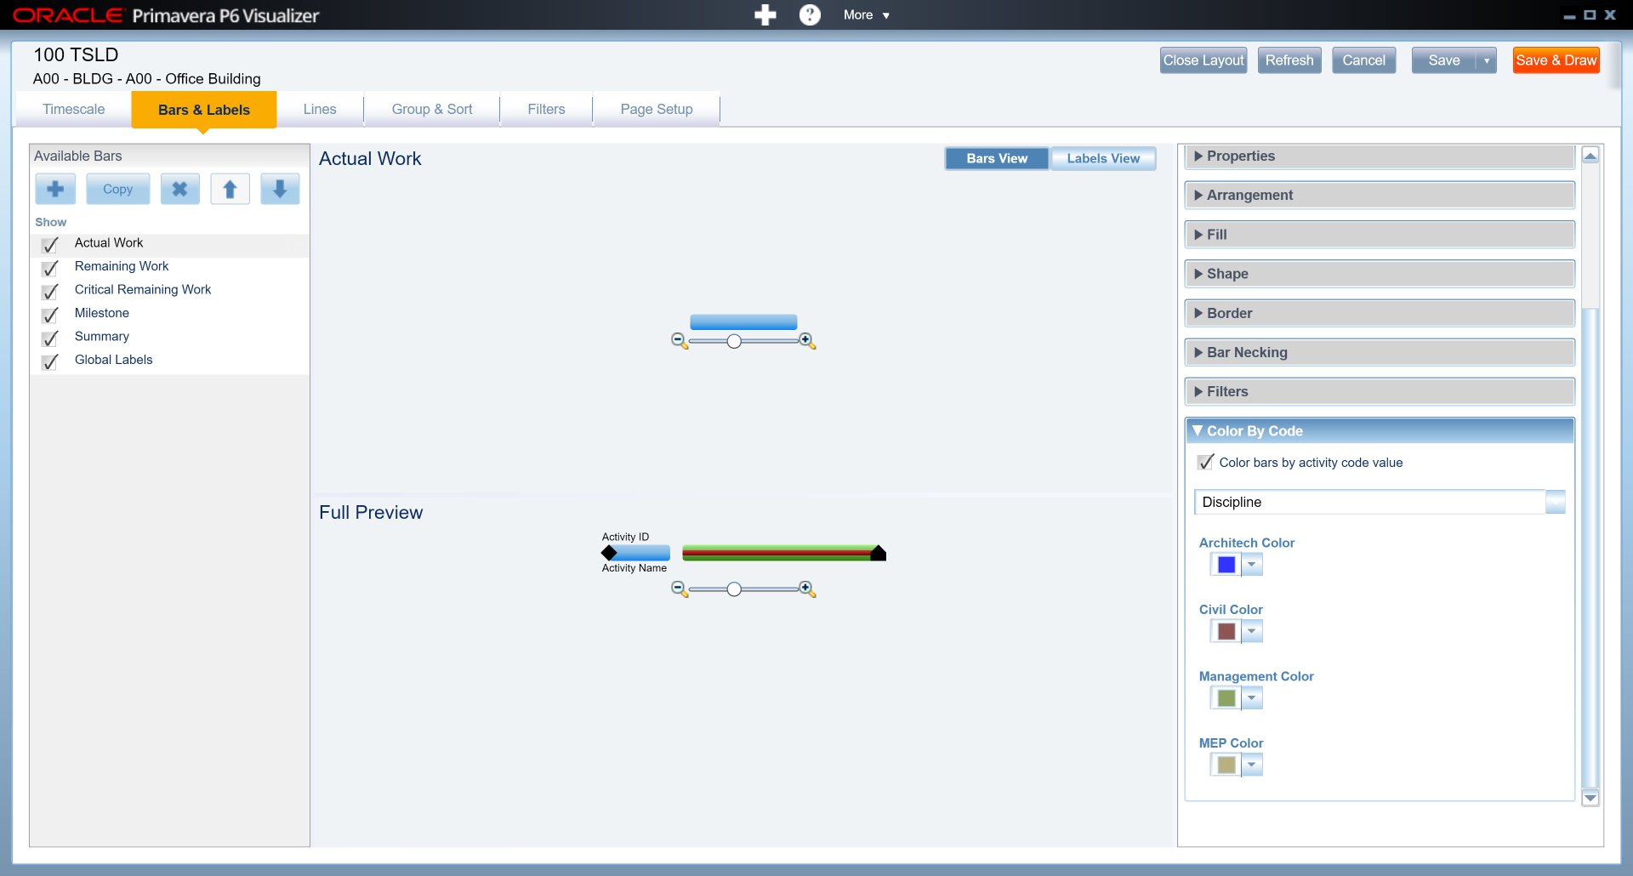Click the Architech Color blue swatch
Viewport: 1633px width, 876px height.
(x=1226, y=565)
